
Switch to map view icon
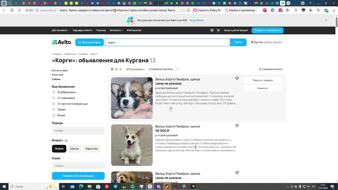120,69
